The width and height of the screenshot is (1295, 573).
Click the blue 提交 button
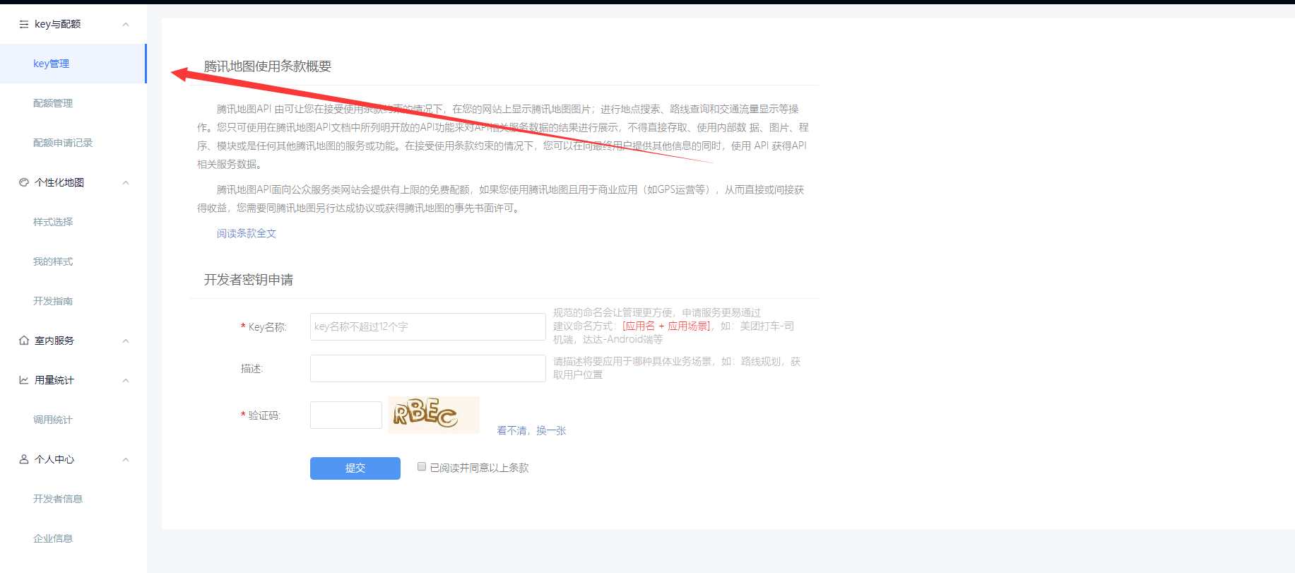[x=355, y=468]
